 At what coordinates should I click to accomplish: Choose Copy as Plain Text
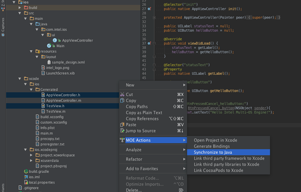pos(153,113)
